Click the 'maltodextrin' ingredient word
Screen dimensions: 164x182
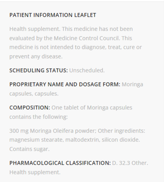(x=83, y=140)
